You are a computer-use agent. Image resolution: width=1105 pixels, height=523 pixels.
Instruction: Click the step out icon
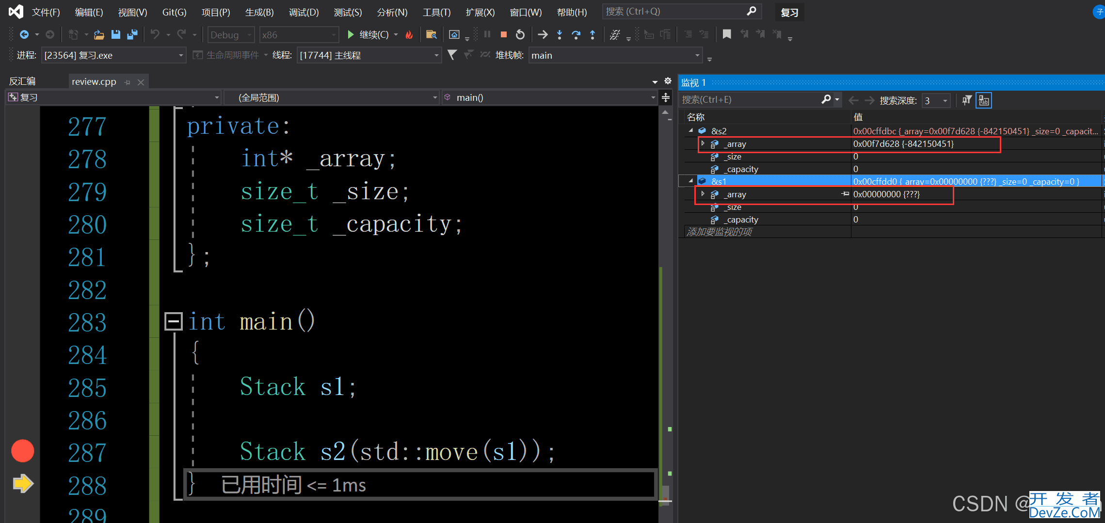coord(593,34)
